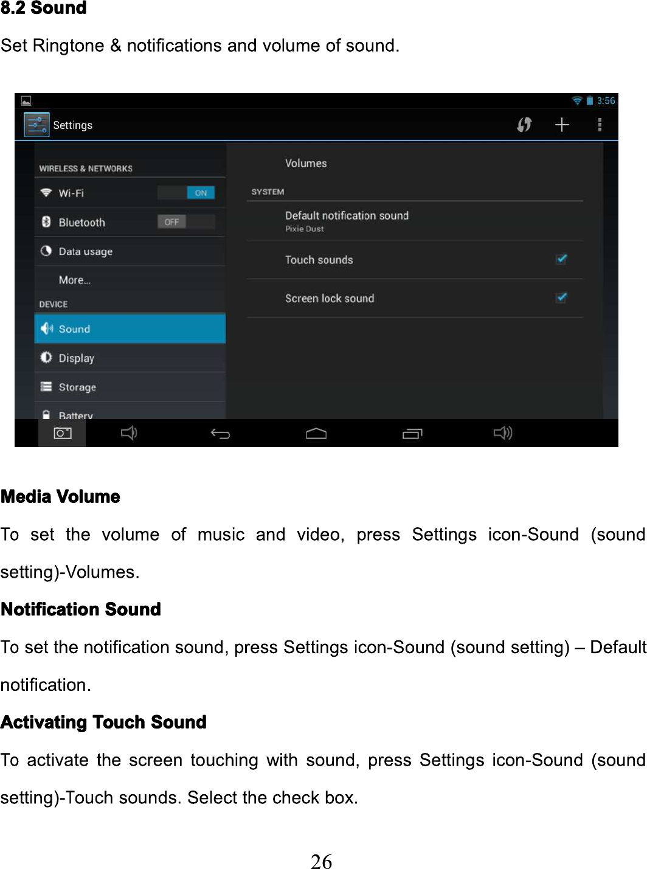Tap the Battery icon in sidebar
This screenshot has width=647, height=869.
point(46,414)
